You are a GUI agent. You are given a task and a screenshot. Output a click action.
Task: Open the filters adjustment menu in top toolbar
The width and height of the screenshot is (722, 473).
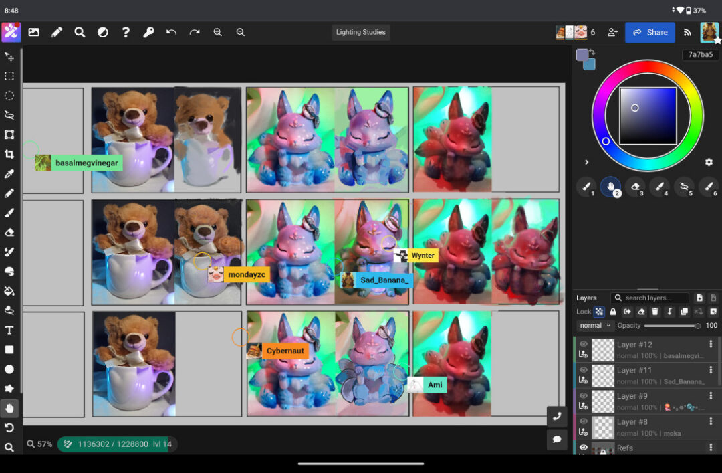coord(103,32)
